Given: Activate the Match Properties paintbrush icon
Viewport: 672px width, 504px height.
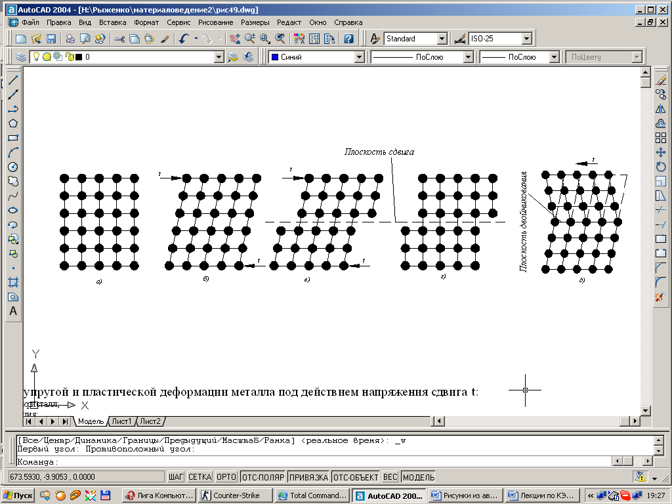Looking at the screenshot, I should (165, 39).
